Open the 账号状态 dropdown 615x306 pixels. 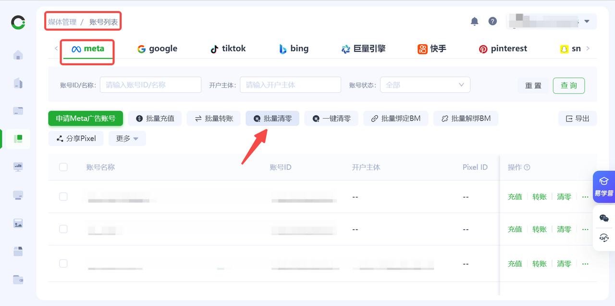point(425,85)
